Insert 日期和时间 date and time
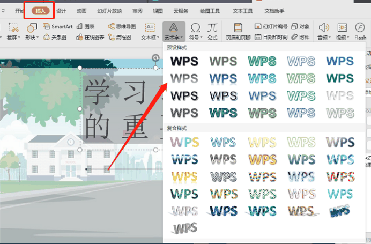 (x=271, y=38)
